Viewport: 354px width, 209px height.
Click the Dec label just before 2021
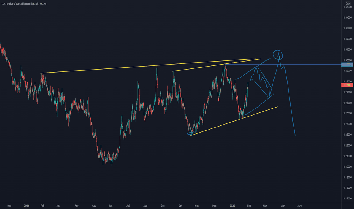click(x=9, y=206)
